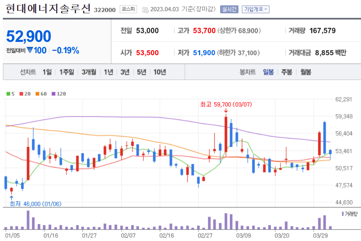Click the 현대에너지솔루션 stock name

point(48,9)
